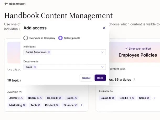Select Everyone at Company radio option

[x=26, y=38]
